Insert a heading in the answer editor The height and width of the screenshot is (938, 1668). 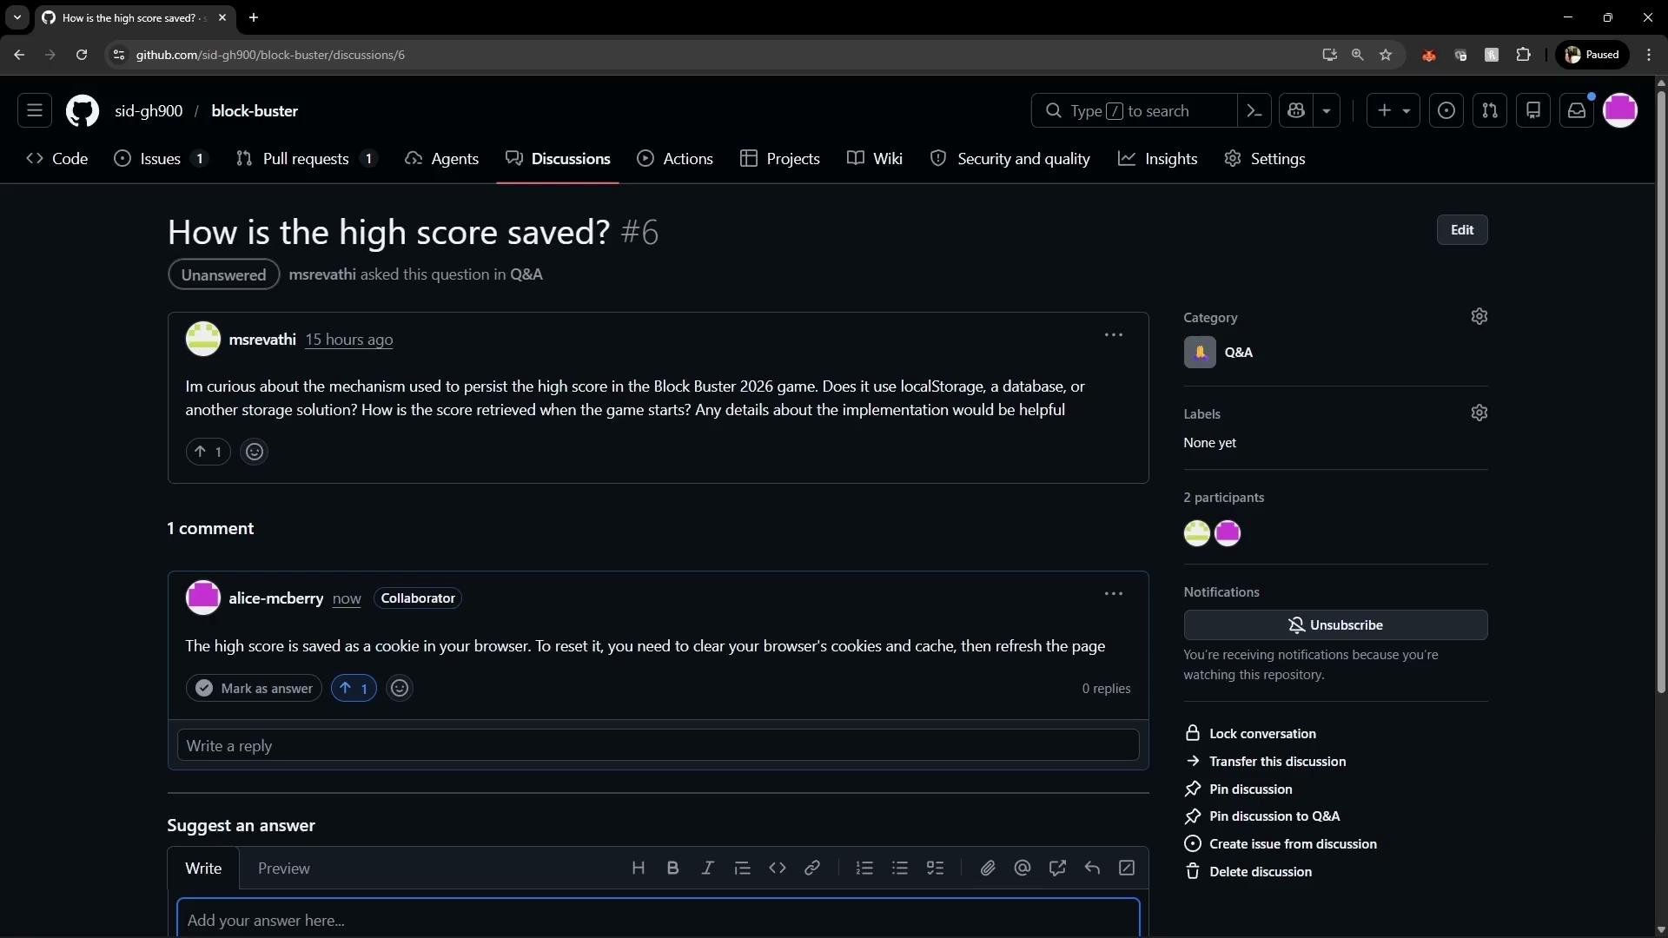tap(639, 868)
